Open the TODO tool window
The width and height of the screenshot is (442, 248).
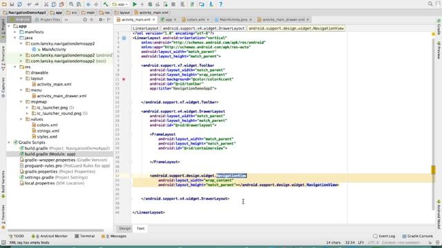pyautogui.click(x=17, y=236)
